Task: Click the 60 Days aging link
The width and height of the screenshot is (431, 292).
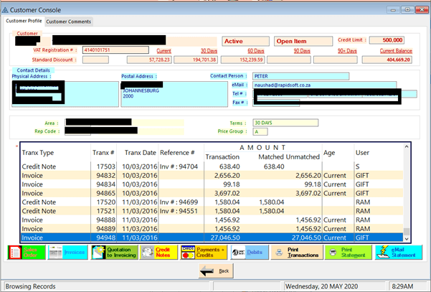Action: (x=255, y=51)
